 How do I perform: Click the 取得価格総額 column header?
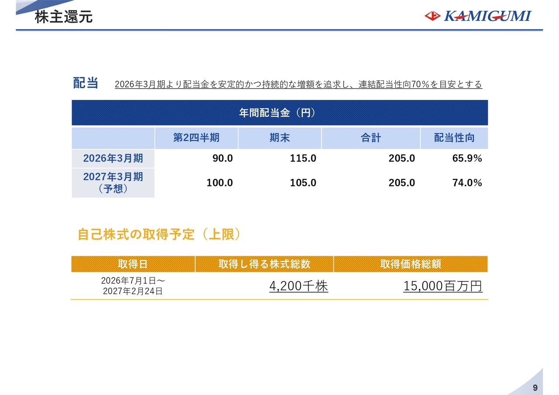[411, 264]
